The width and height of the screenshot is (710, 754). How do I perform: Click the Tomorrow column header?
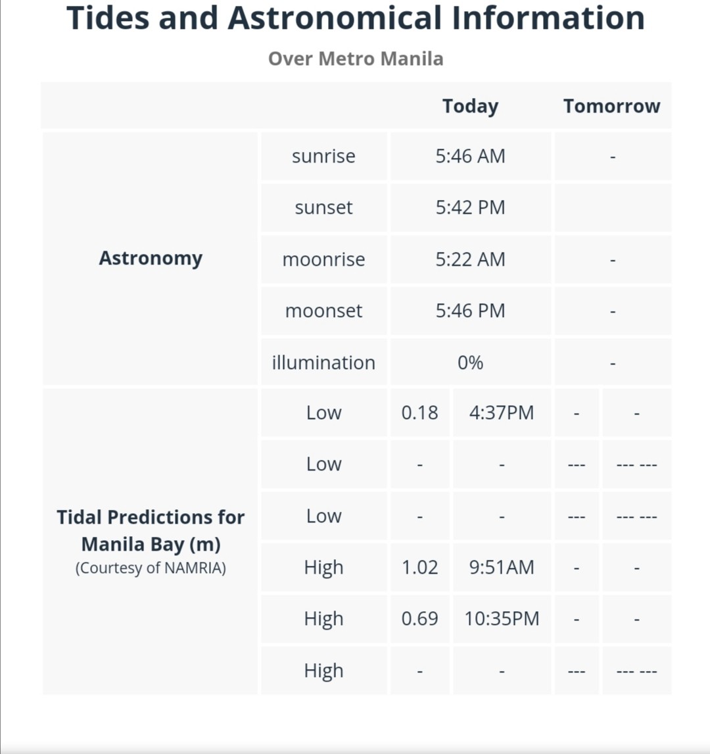tap(611, 106)
